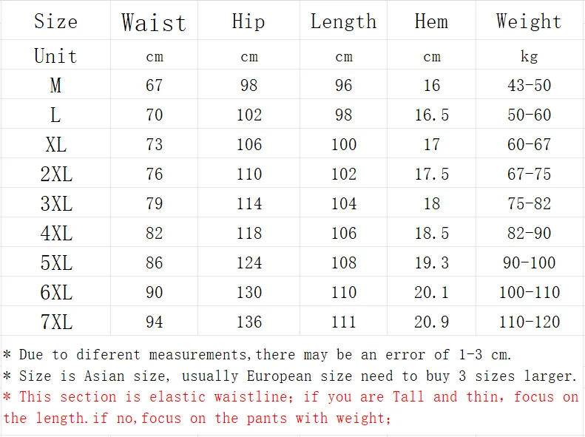The width and height of the screenshot is (585, 437).
Task: Click the 5XL size row label
Action: (x=55, y=263)
